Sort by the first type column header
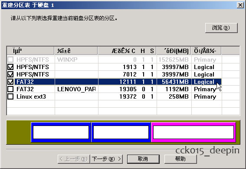The width and height of the screenshot is (246, 169). click(x=30, y=51)
